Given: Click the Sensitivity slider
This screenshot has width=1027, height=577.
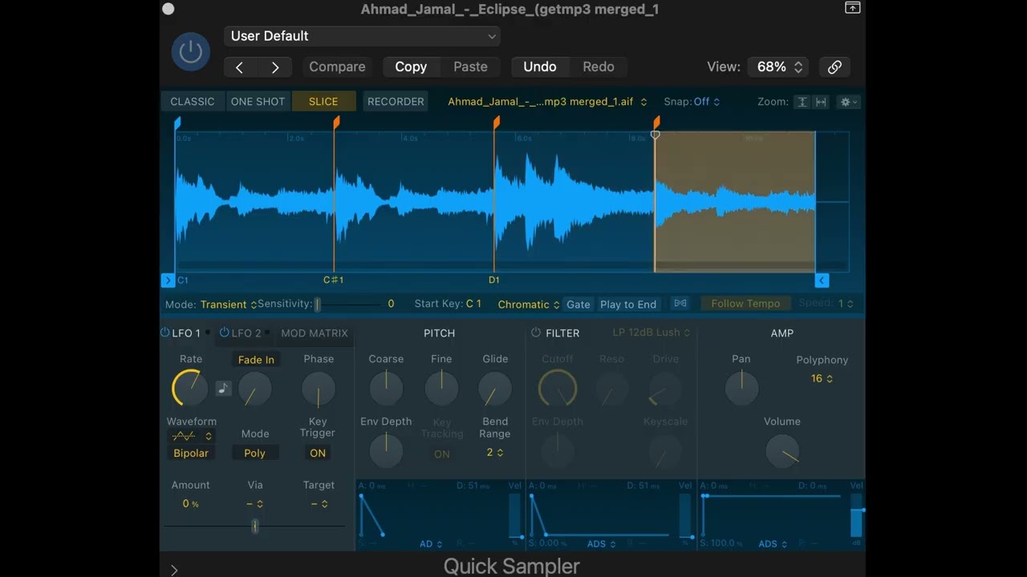Looking at the screenshot, I should [347, 305].
